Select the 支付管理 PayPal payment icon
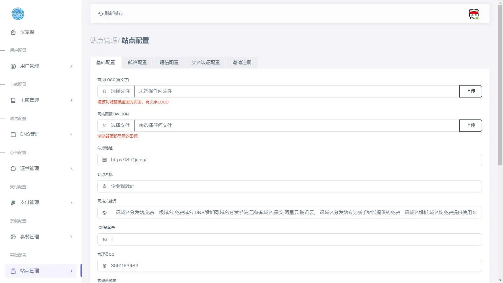This screenshot has width=503, height=283. click(13, 203)
